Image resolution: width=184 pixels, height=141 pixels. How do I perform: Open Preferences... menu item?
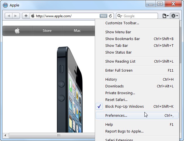click(137, 116)
